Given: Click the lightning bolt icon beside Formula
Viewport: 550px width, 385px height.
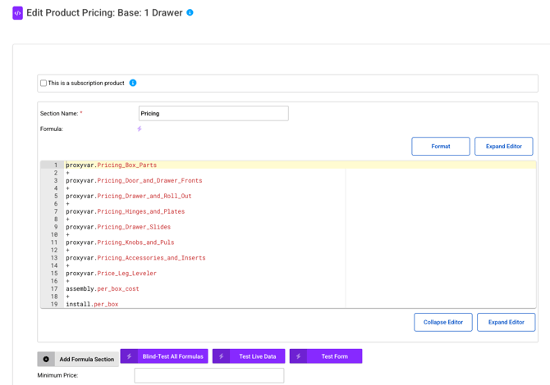Looking at the screenshot, I should (140, 129).
